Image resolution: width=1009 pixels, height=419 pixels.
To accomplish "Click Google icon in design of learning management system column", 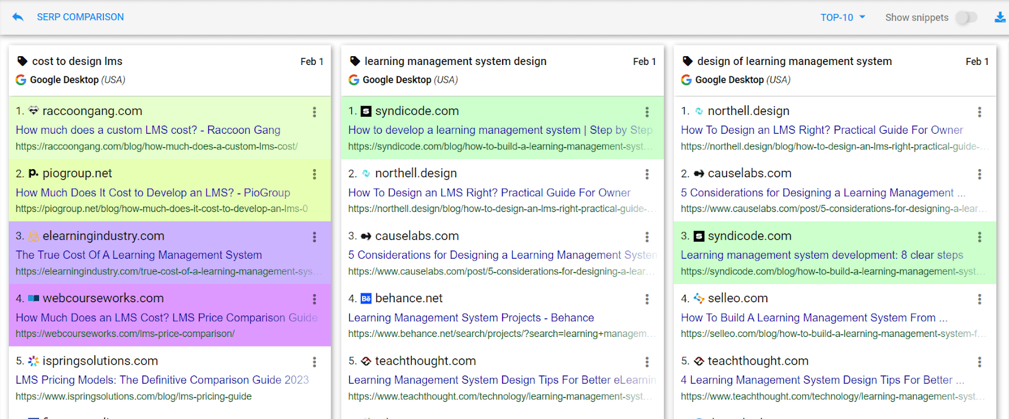I will click(686, 80).
